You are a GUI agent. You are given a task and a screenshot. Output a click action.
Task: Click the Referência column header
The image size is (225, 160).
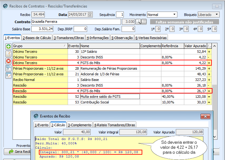(x=173, y=46)
